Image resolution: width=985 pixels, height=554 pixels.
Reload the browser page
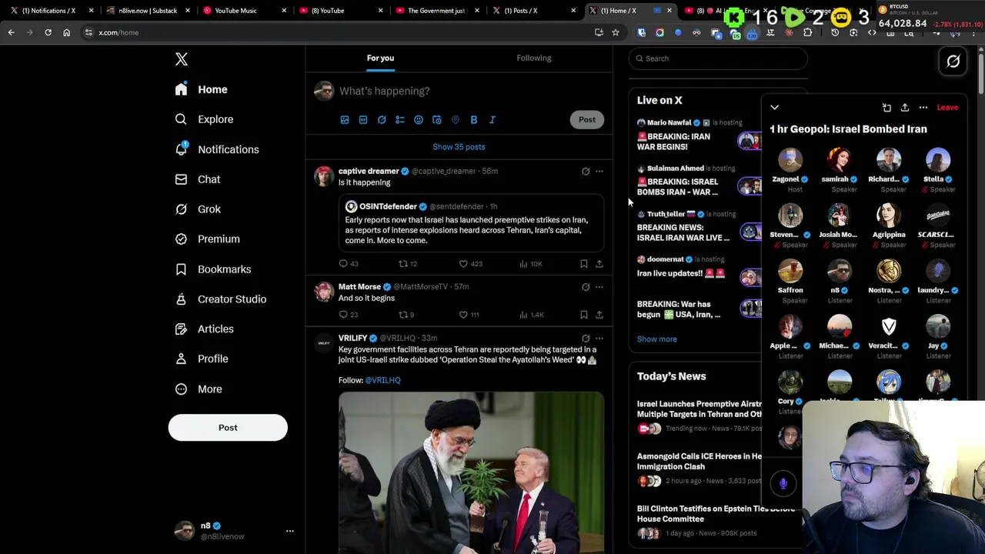[x=48, y=32]
